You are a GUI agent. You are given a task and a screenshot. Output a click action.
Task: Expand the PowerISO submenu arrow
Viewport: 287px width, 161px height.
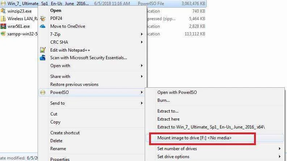[142, 92]
